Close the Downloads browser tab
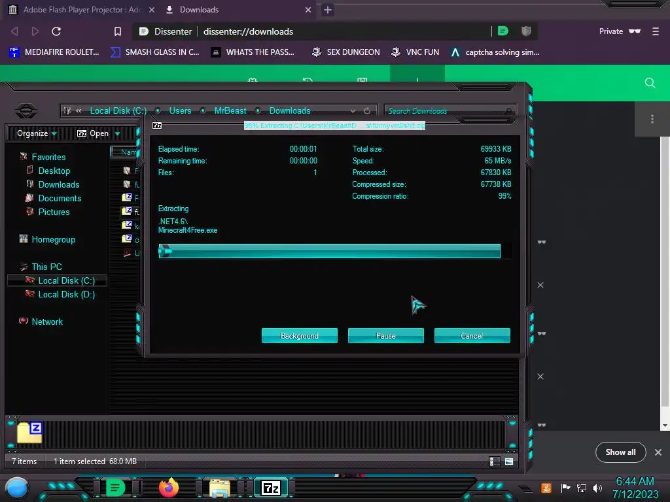670x502 pixels. coord(308,9)
